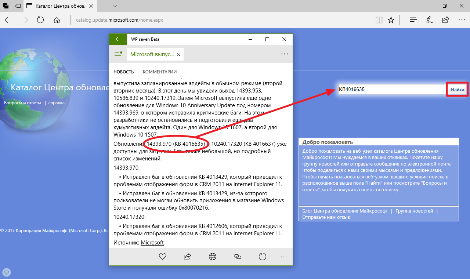Viewport: 470px width, 279px height.
Task: Like the article with the heart icon
Action: point(163,256)
